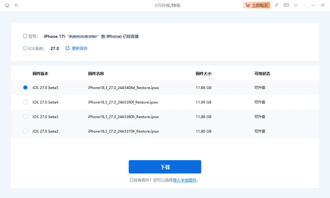Viewport: 330px width, 198px height.
Task: Click the 固件版本 column header
Action: tap(40, 73)
